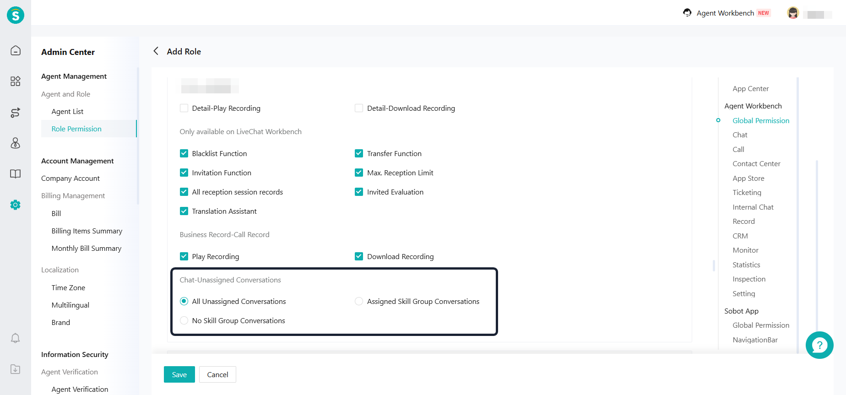Click the routing flow icon in sidebar
846x395 pixels.
(x=16, y=113)
